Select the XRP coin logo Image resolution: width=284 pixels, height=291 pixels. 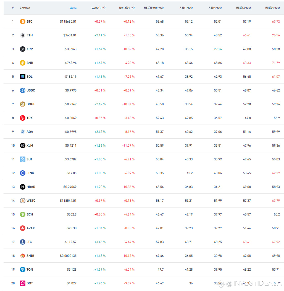pos(23,49)
